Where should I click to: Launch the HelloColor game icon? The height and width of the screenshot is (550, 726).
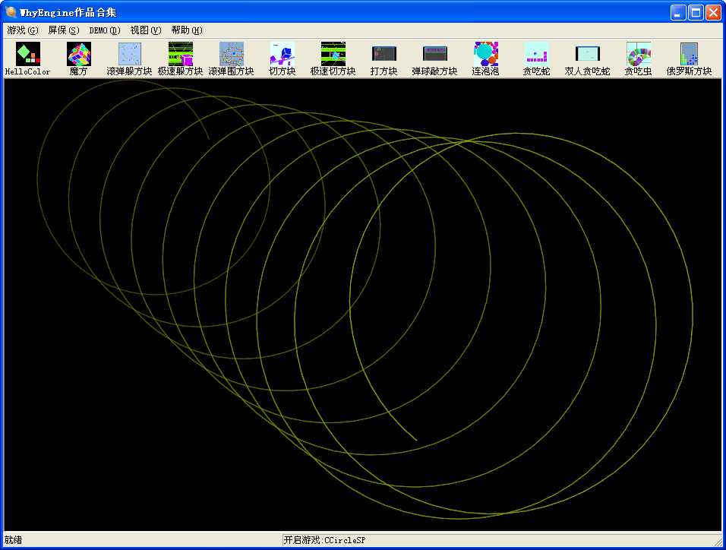[28, 58]
